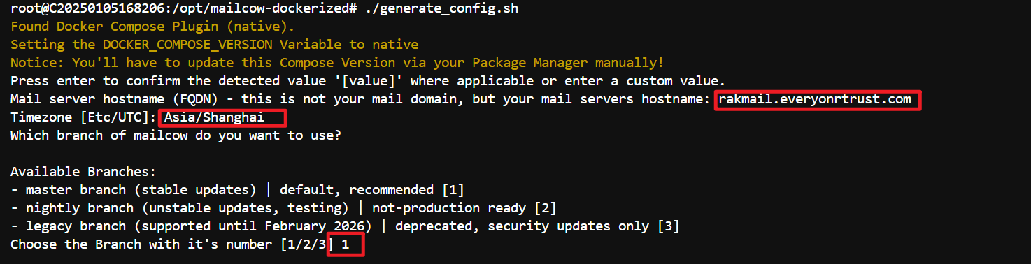Click the yellow Notice line about Package Manager
Image resolution: width=1031 pixels, height=264 pixels.
(x=337, y=63)
